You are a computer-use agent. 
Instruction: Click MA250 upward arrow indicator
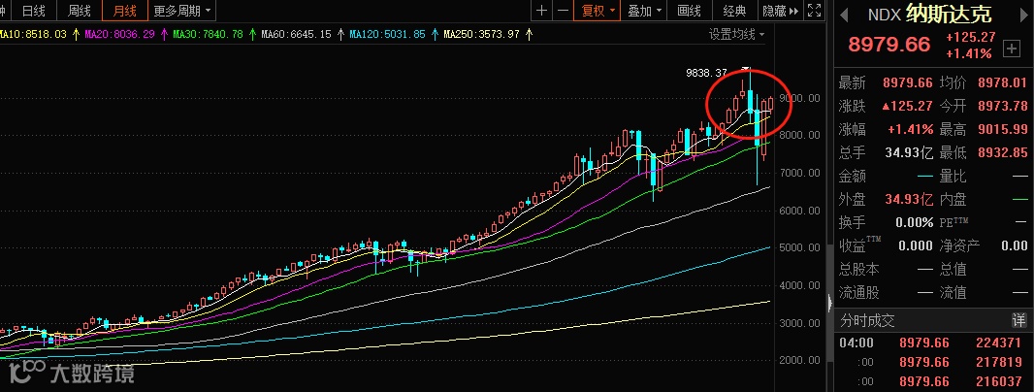click(x=529, y=34)
